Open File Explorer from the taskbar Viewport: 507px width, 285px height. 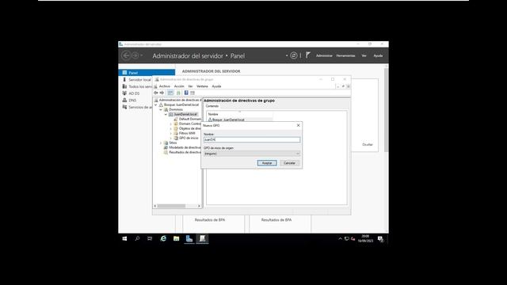click(176, 239)
